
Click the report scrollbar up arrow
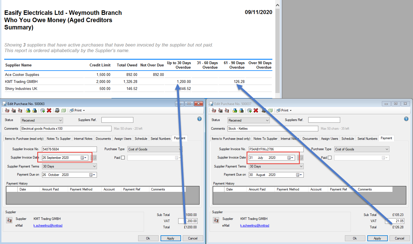click(x=277, y=5)
